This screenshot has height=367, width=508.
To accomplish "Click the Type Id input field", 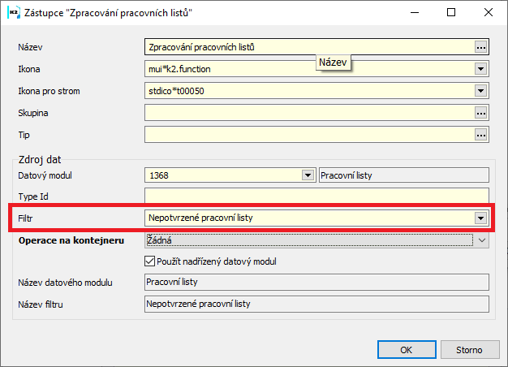I will pos(316,196).
